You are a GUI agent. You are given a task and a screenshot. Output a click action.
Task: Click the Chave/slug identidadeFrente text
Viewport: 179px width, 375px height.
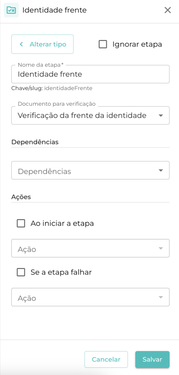click(52, 88)
